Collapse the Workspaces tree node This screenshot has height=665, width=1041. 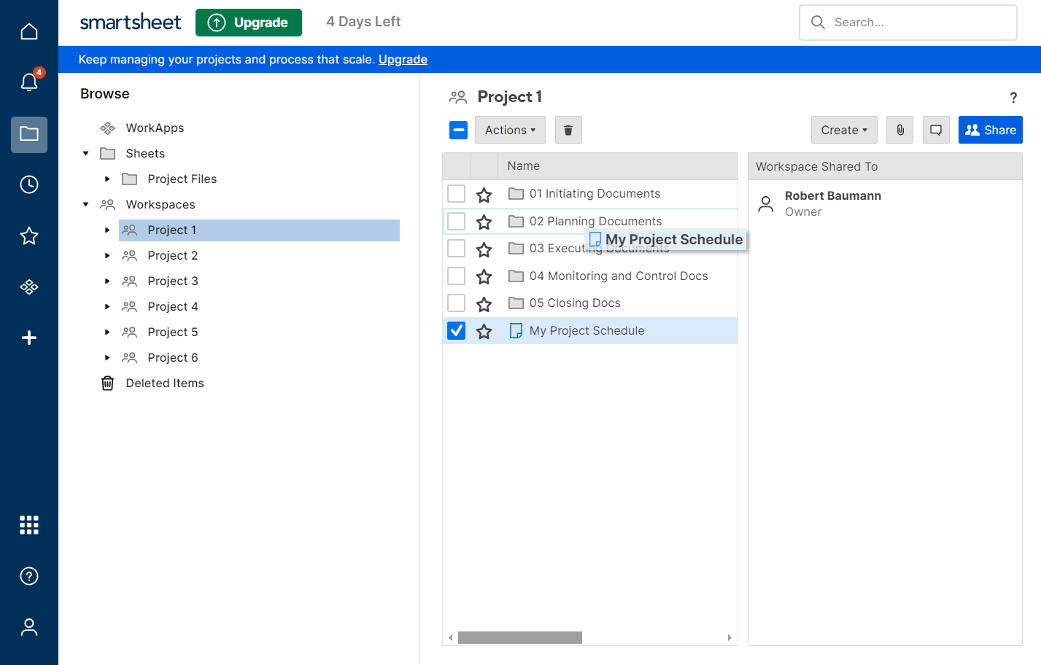tap(86, 204)
